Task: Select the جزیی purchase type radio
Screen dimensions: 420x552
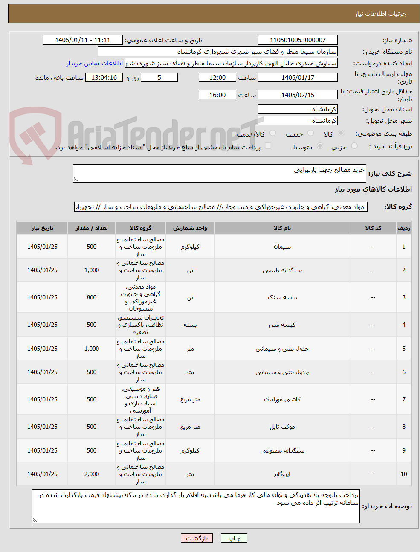Action: pos(354,146)
